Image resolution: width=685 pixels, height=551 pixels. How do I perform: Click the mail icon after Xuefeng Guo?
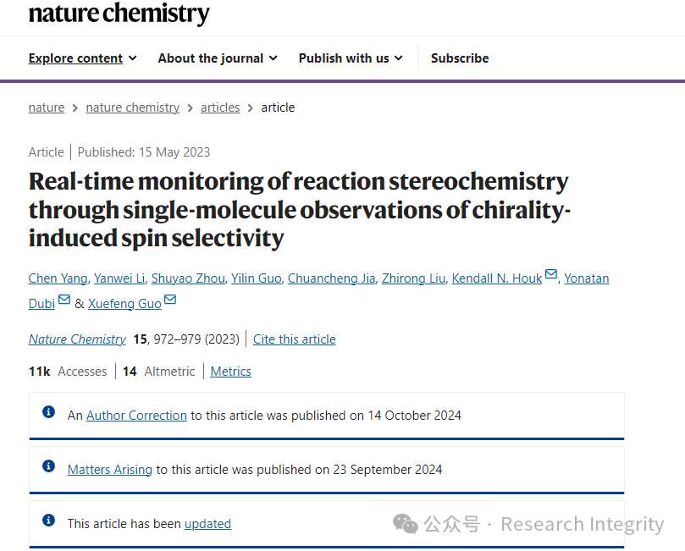(x=170, y=300)
